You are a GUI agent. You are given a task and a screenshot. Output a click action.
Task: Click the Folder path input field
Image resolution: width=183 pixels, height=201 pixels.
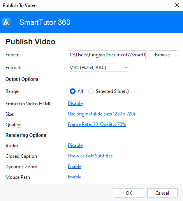[x=107, y=55]
